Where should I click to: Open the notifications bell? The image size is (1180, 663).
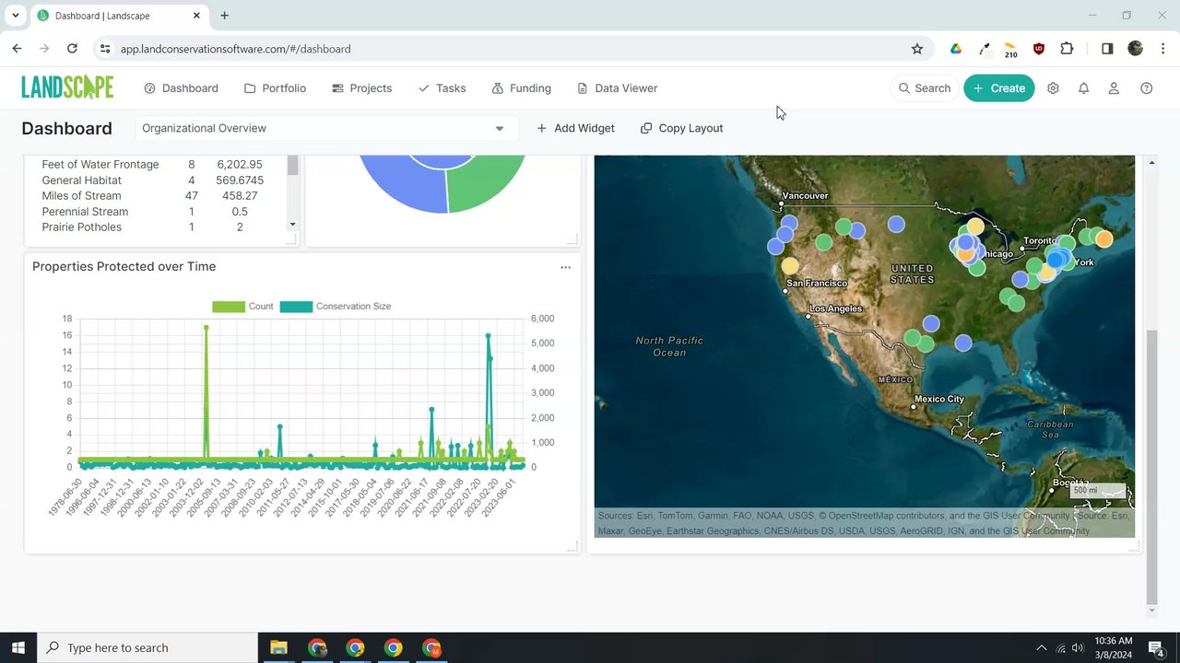tap(1084, 88)
